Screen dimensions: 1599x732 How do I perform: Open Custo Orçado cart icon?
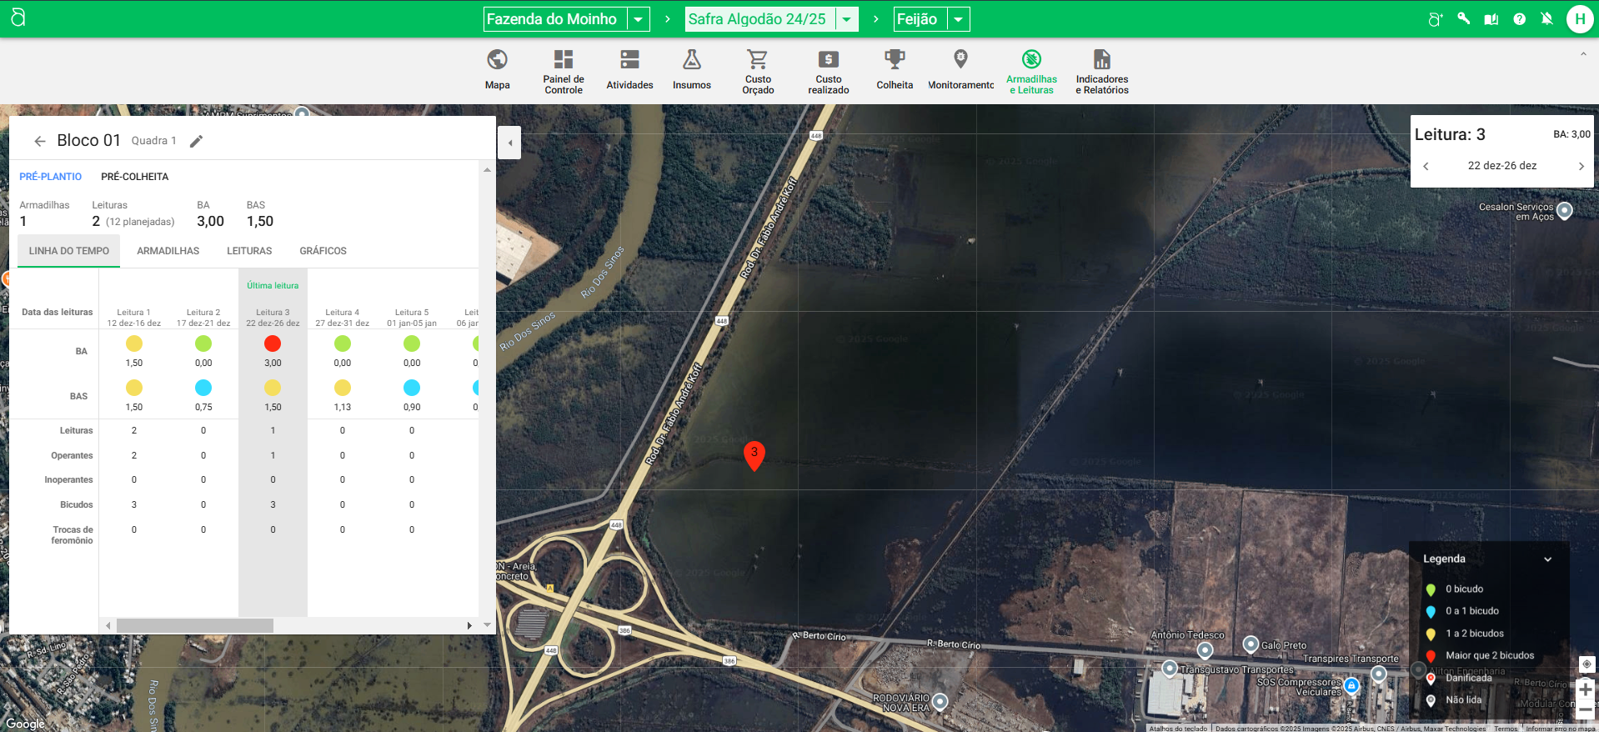(x=758, y=60)
